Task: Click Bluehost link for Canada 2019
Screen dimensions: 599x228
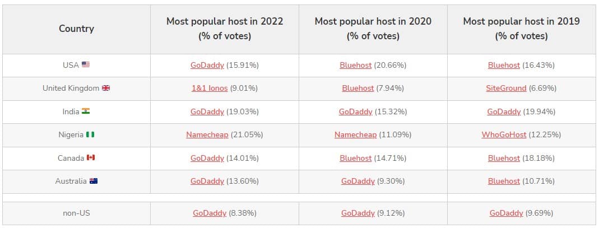Action: click(504, 158)
